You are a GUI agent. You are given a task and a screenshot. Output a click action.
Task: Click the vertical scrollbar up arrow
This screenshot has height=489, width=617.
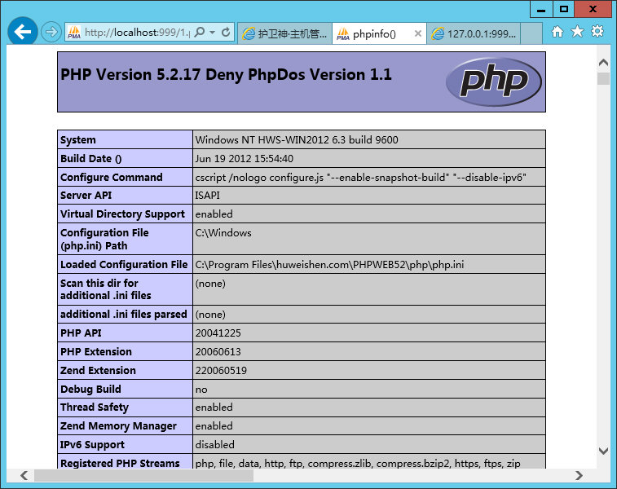click(x=603, y=62)
